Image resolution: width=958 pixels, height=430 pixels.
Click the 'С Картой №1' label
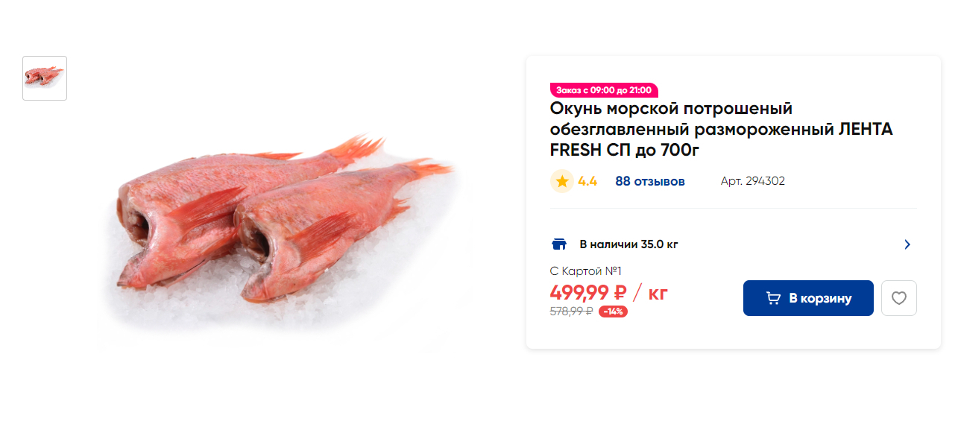pyautogui.click(x=586, y=271)
